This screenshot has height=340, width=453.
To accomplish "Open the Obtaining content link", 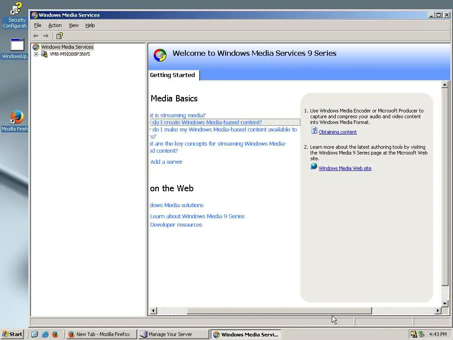I will (x=338, y=132).
